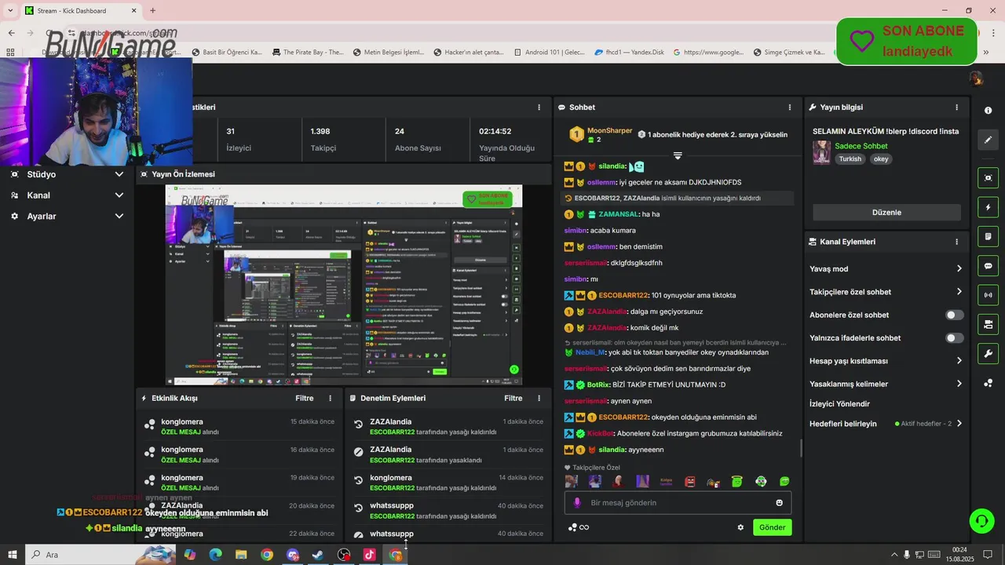Open Sohbet panel three-dot menu
1005x565 pixels.
point(790,108)
